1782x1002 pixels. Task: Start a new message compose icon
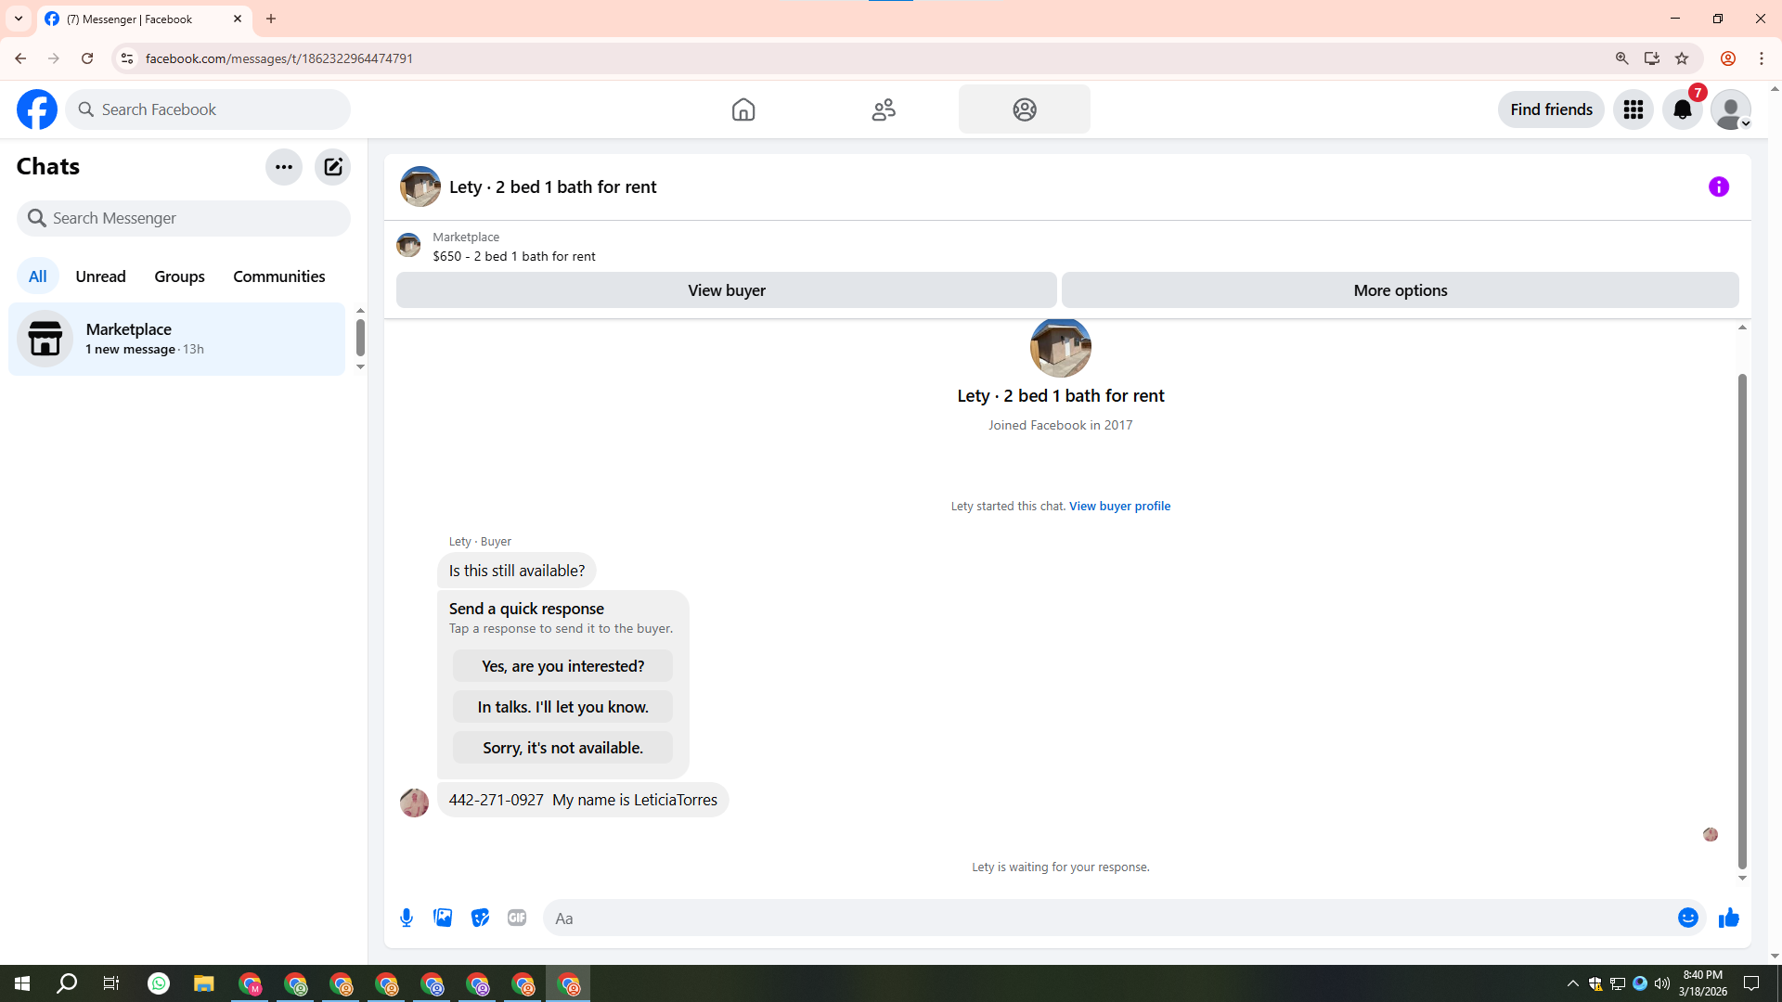point(332,167)
